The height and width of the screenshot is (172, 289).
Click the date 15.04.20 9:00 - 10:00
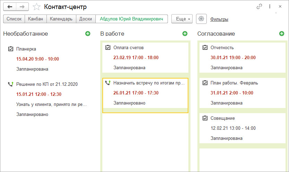click(x=37, y=59)
